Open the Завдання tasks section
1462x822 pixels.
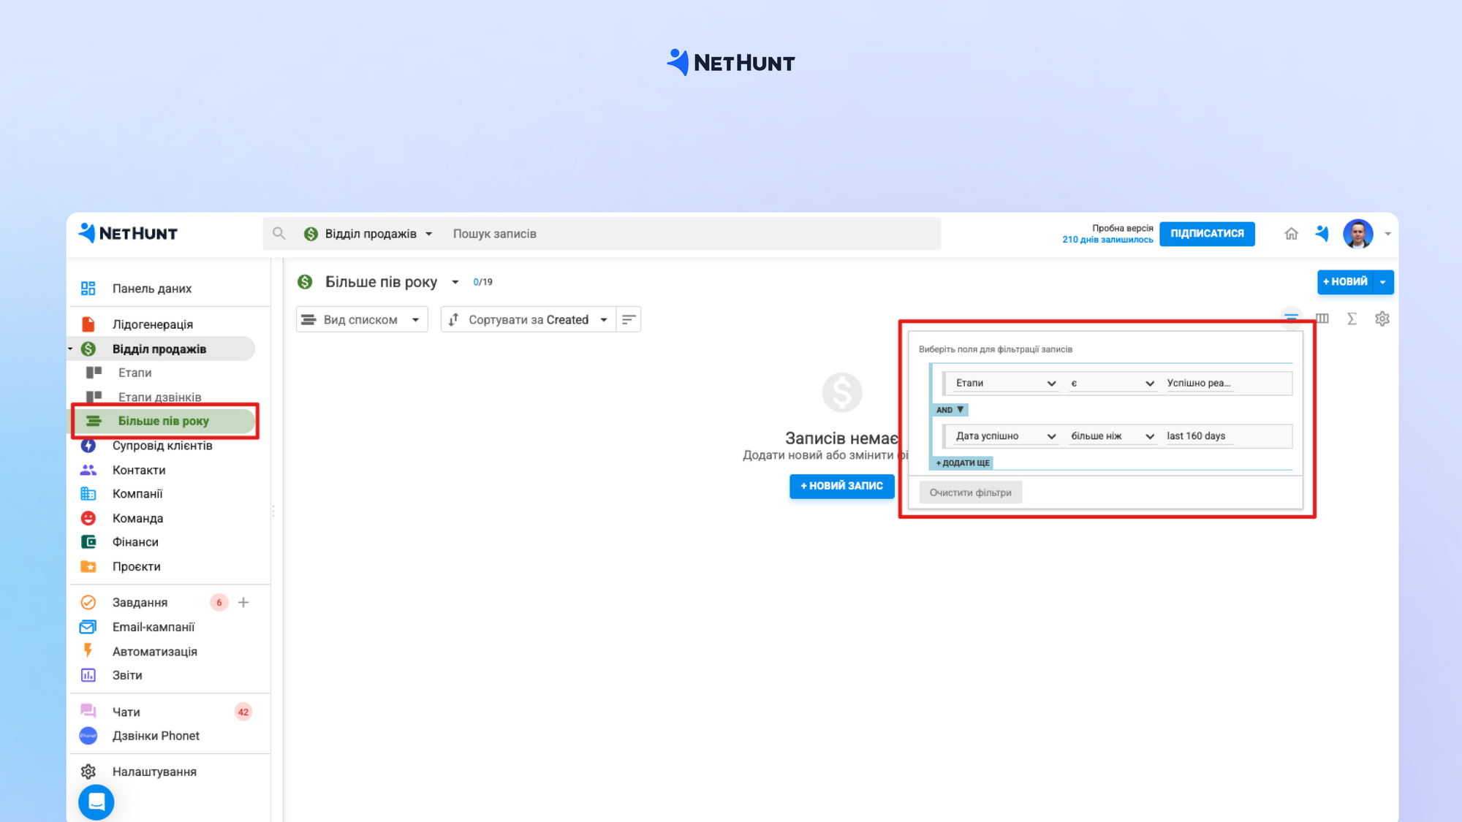coord(140,603)
